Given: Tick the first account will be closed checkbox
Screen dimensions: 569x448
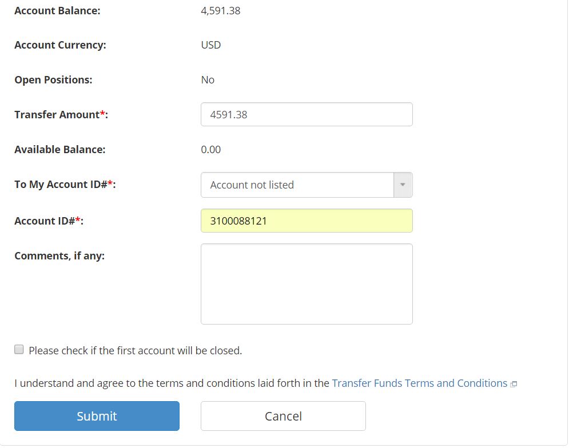Looking at the screenshot, I should 19,349.
